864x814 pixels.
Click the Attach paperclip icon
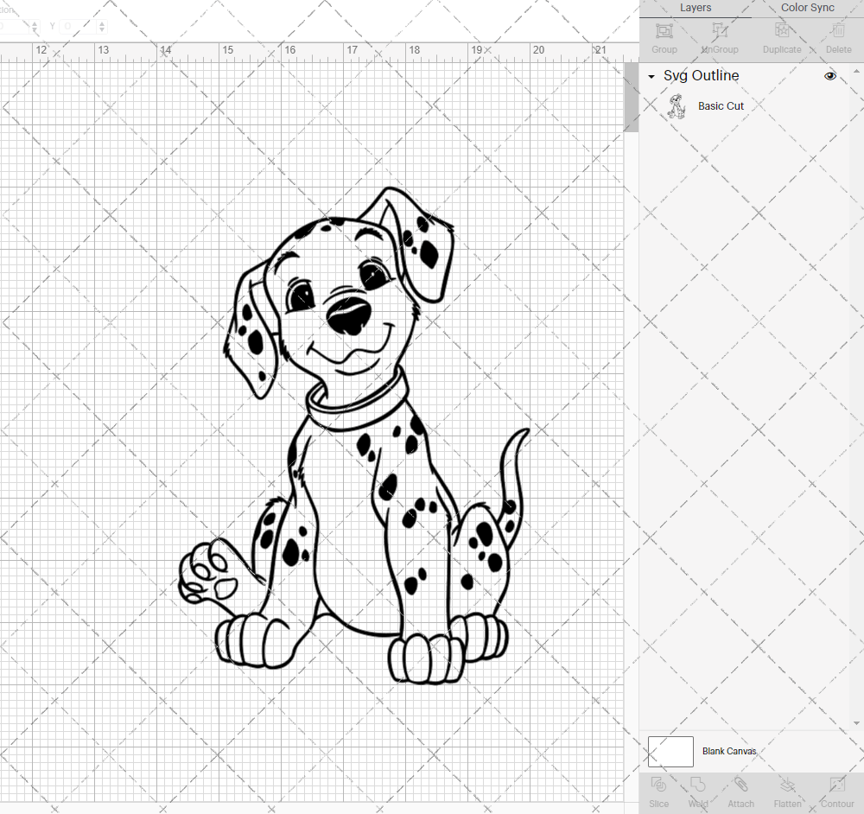tap(740, 785)
